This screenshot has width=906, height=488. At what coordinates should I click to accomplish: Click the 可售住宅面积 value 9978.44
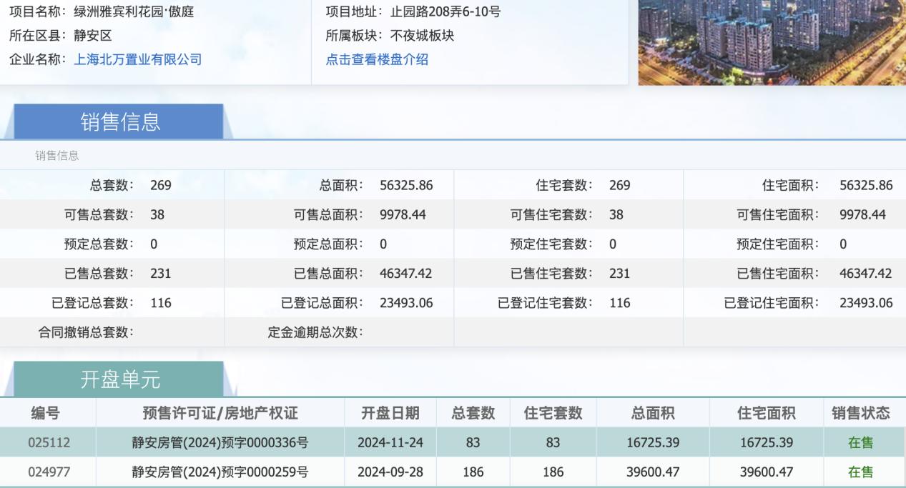click(863, 214)
